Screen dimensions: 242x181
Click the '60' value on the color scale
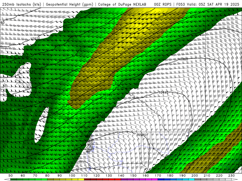(x=23, y=176)
